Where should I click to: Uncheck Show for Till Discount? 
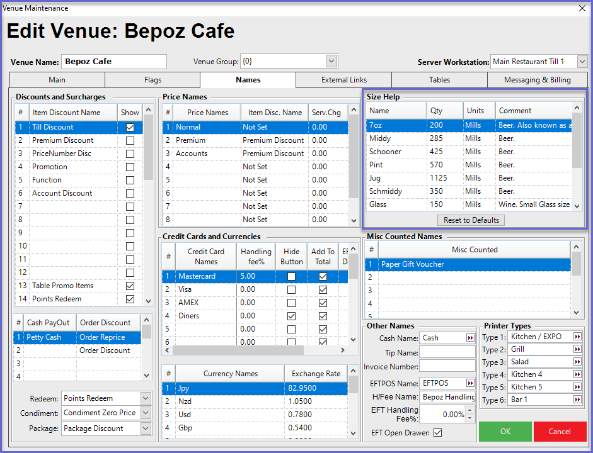130,127
